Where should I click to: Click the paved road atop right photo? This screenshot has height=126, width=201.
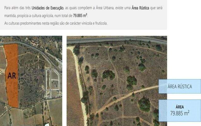pos(117,39)
